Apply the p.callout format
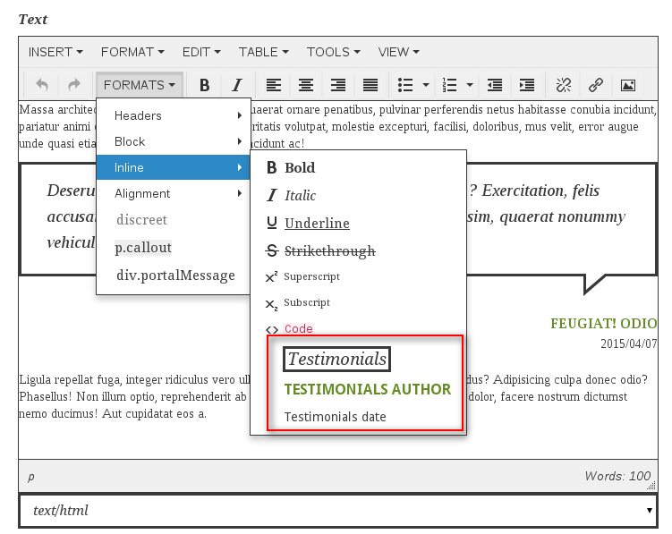This screenshot has width=672, height=534. 173,247
